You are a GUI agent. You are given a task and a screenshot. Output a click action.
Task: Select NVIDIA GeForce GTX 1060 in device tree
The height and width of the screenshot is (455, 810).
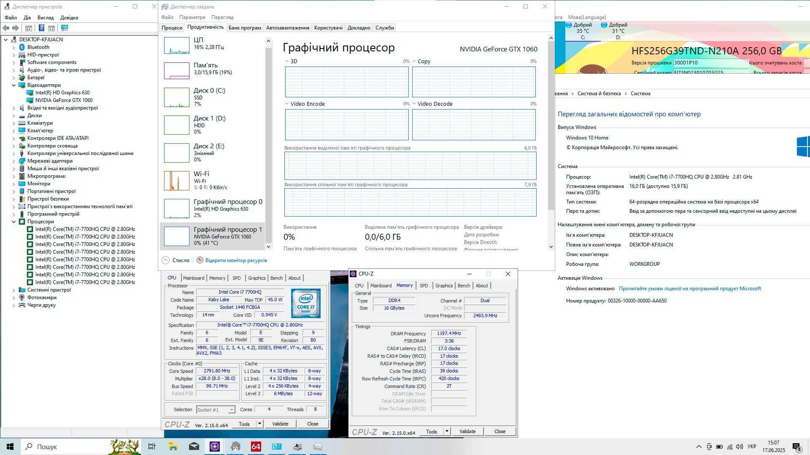64,100
